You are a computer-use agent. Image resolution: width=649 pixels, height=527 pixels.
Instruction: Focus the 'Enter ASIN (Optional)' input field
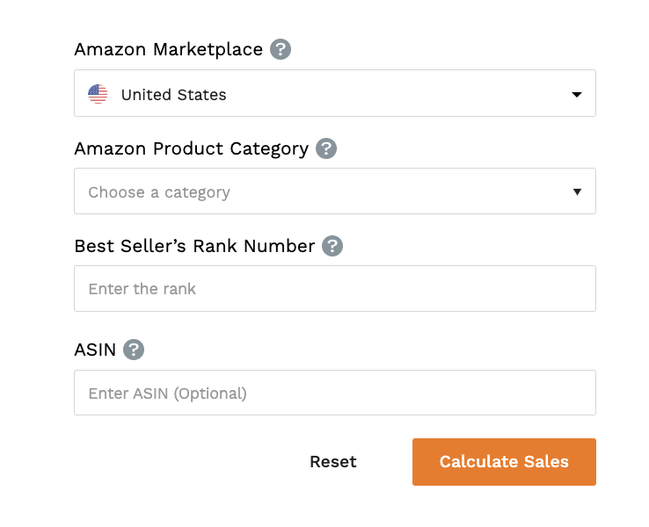coord(335,393)
